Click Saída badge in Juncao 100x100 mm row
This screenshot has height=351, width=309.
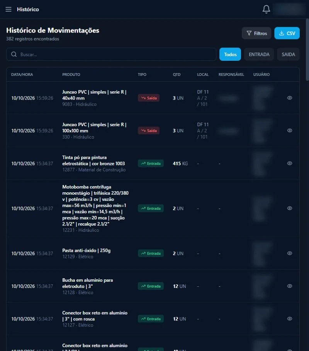149,130
